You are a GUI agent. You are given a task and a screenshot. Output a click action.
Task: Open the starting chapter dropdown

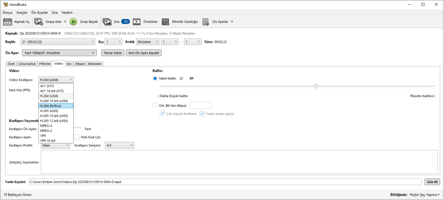(x=170, y=42)
